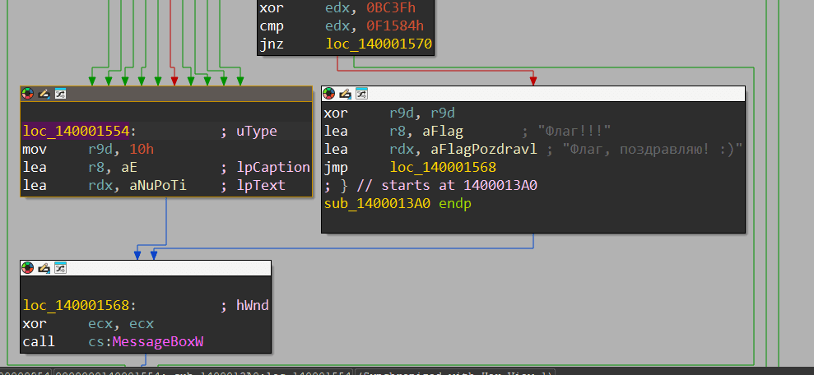This screenshot has width=814, height=375.
Task: Click pencil icon on the MessageBoxW block
Action: pyautogui.click(x=44, y=268)
